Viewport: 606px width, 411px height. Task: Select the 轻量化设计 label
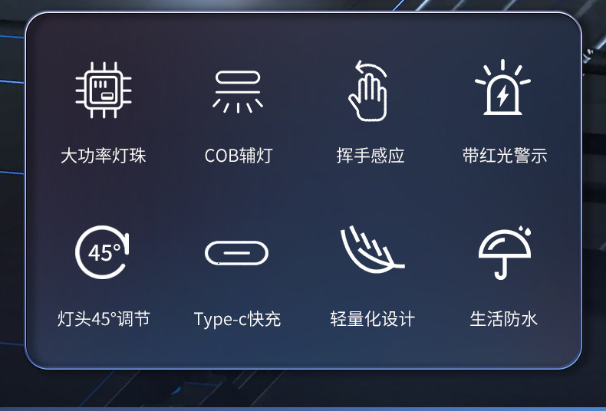373,319
